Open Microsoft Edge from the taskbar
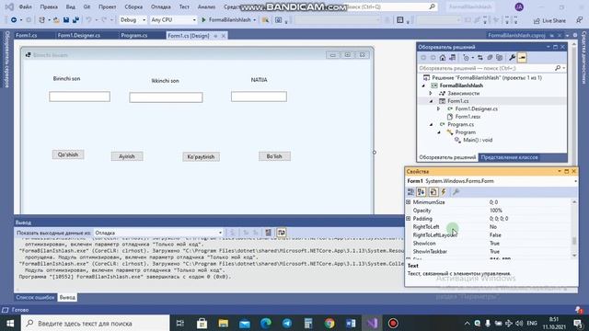Viewport: 589px width, 331px height. click(x=266, y=323)
